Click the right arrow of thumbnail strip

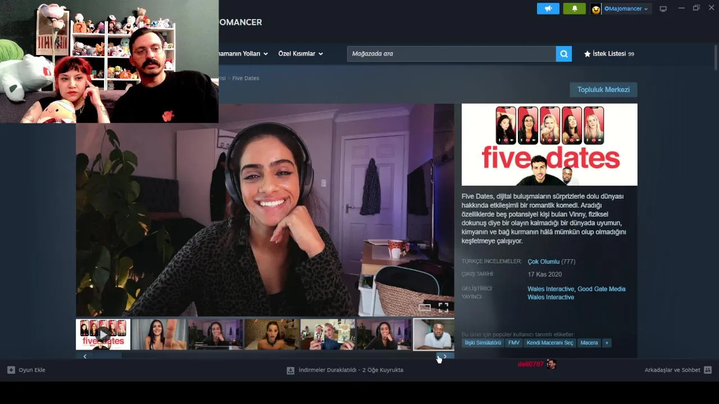[x=445, y=356]
